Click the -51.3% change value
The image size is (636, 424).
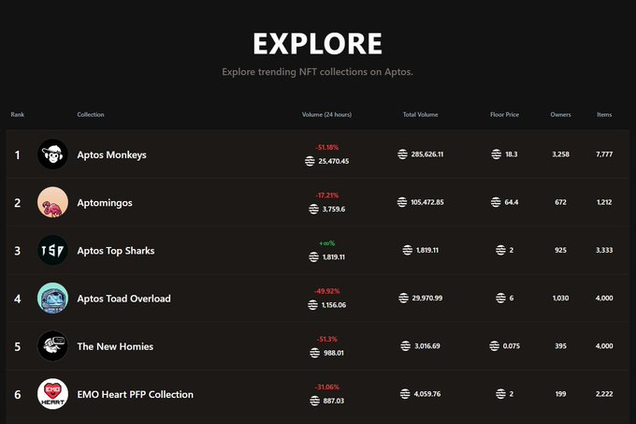coord(327,339)
